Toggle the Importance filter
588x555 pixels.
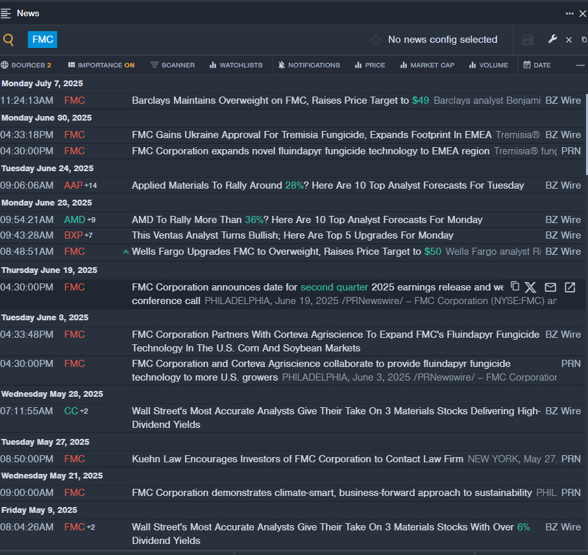click(x=101, y=65)
